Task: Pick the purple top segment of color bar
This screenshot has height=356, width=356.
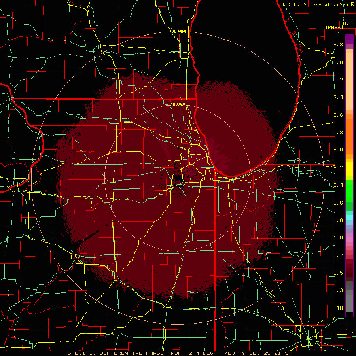Action: point(349,40)
